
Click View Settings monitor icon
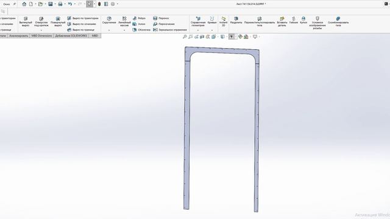coord(255,36)
